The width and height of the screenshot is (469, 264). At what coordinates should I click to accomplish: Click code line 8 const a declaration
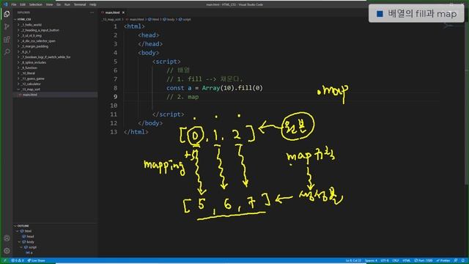point(215,88)
